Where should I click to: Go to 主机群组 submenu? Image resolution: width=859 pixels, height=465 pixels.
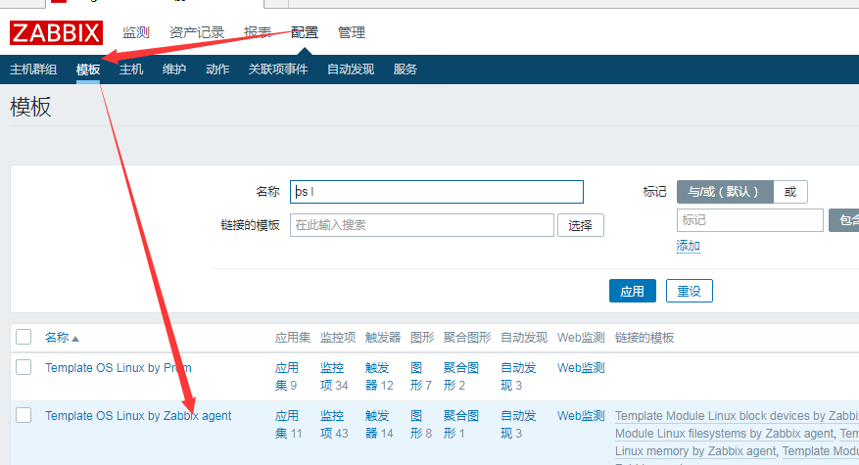tap(33, 70)
